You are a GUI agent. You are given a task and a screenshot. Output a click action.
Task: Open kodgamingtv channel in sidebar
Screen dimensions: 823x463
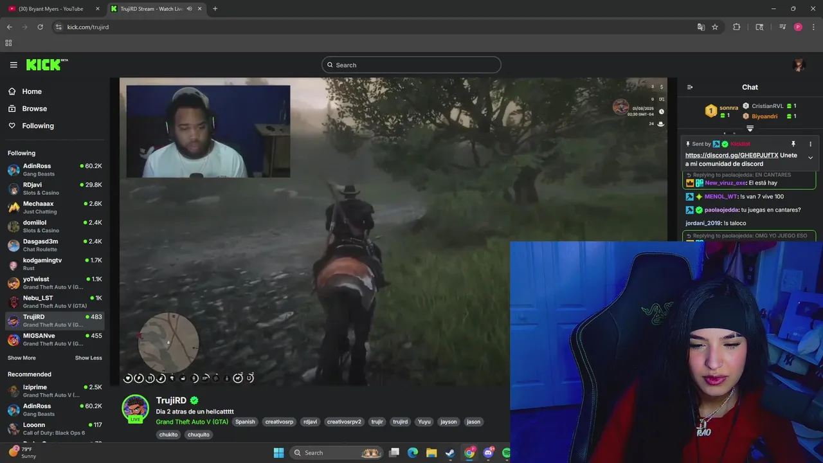tap(54, 264)
